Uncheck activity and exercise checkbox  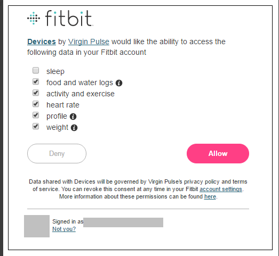tap(36, 93)
